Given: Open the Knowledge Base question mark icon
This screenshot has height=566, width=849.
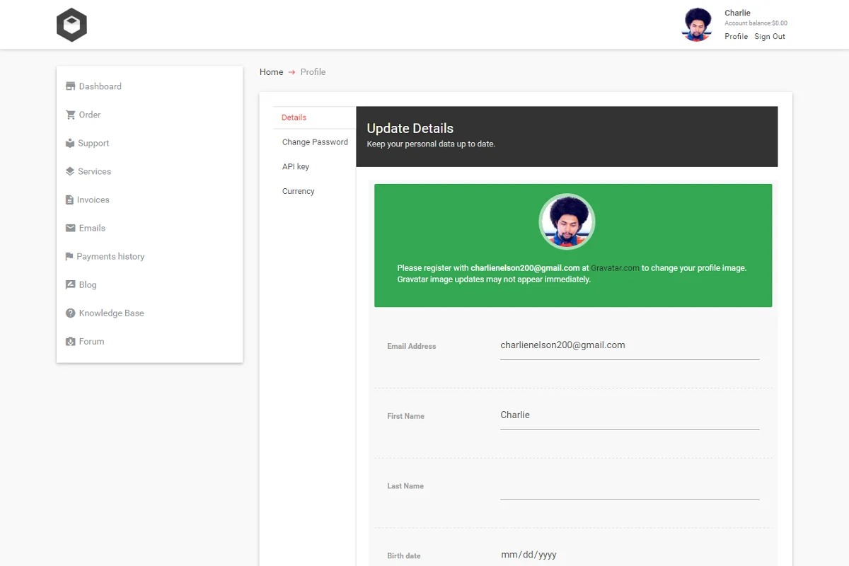Looking at the screenshot, I should (70, 313).
